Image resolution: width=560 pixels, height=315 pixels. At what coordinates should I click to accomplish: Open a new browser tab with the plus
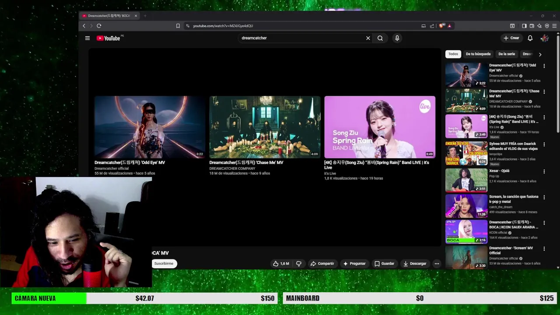145,16
